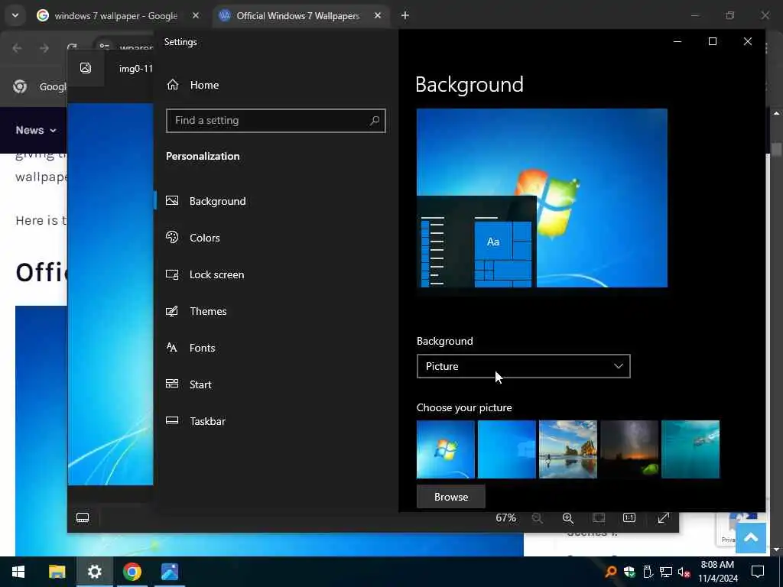This screenshot has width=783, height=587.
Task: Open Fonts settings page
Action: click(x=190, y=348)
